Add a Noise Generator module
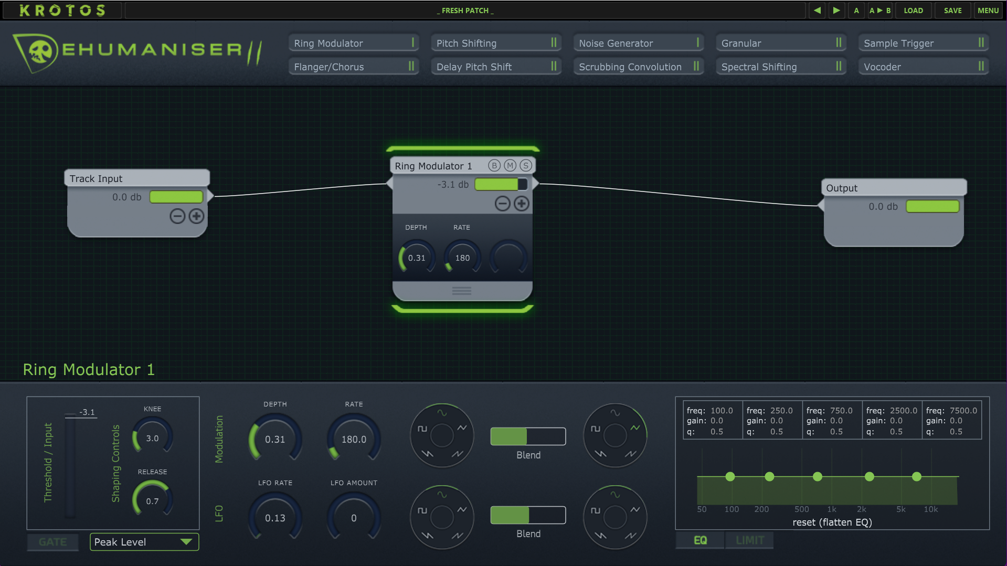 [638, 43]
